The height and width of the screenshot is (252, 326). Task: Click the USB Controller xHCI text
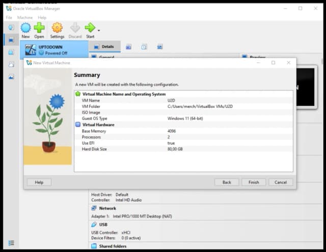click(111, 233)
